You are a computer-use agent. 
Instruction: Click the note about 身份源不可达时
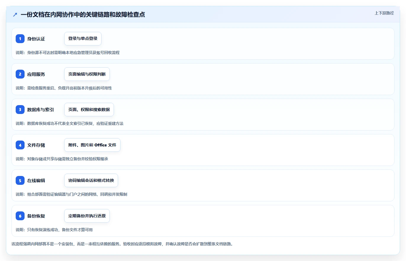(68, 53)
